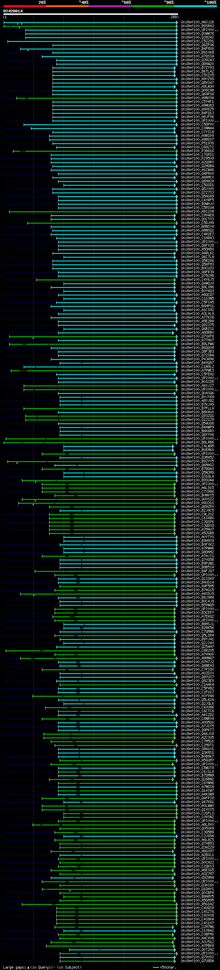Select subject label UniRef100_Q3M452

(x=197, y=458)
